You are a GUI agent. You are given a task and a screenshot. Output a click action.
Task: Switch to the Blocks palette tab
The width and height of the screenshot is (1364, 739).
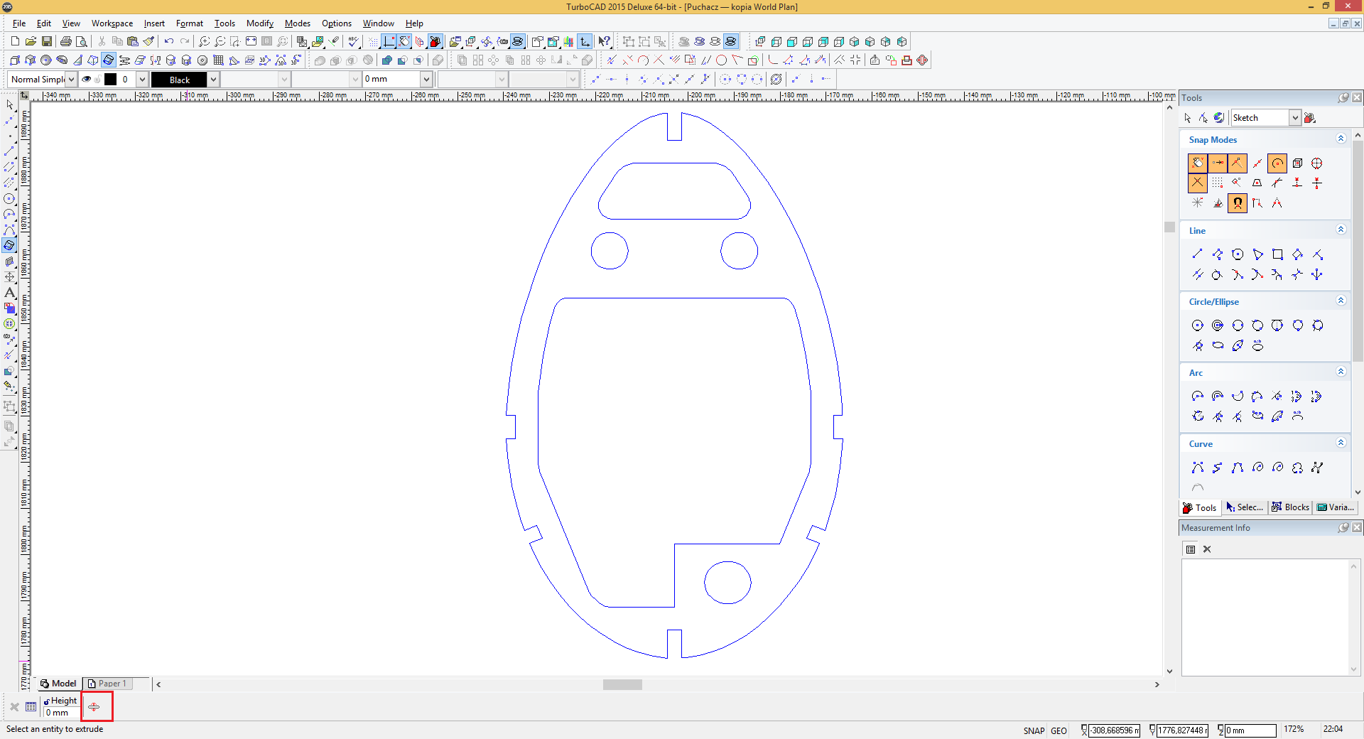(1290, 507)
